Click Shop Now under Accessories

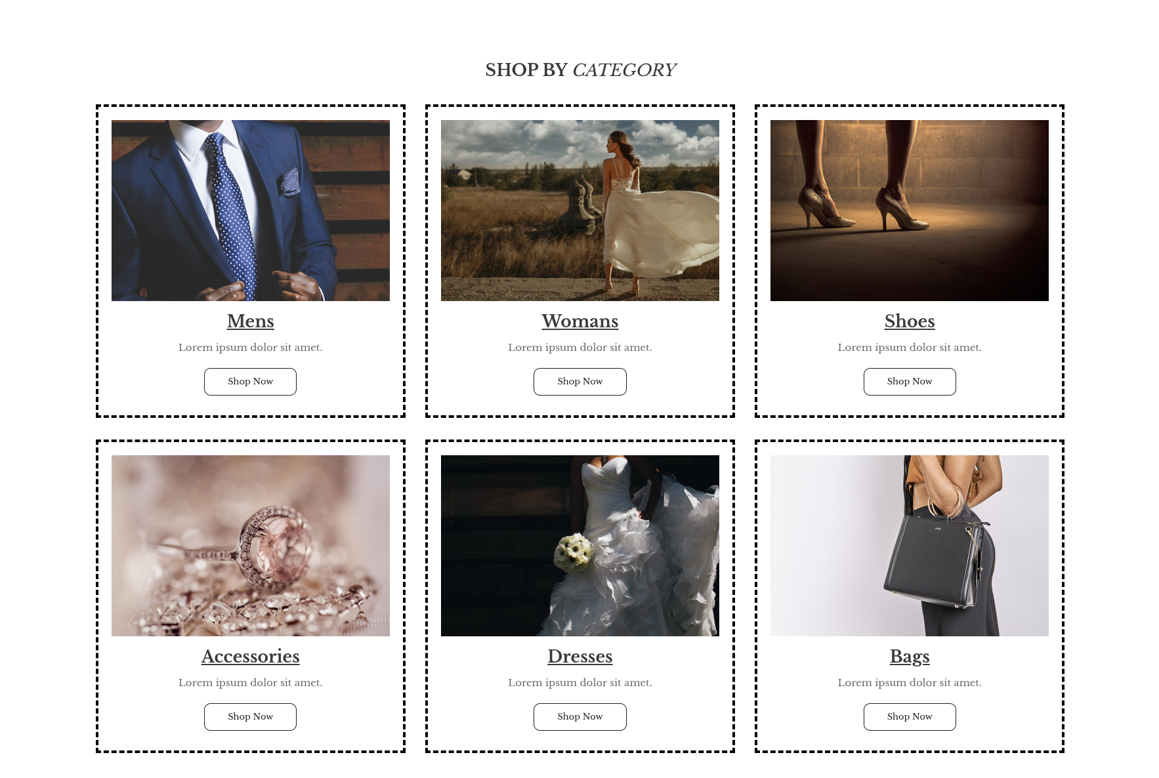[250, 717]
